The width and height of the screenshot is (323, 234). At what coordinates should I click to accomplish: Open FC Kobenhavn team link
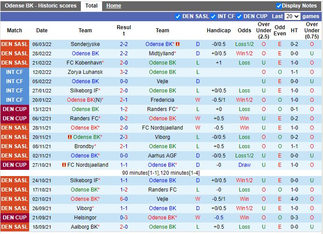(x=85, y=63)
